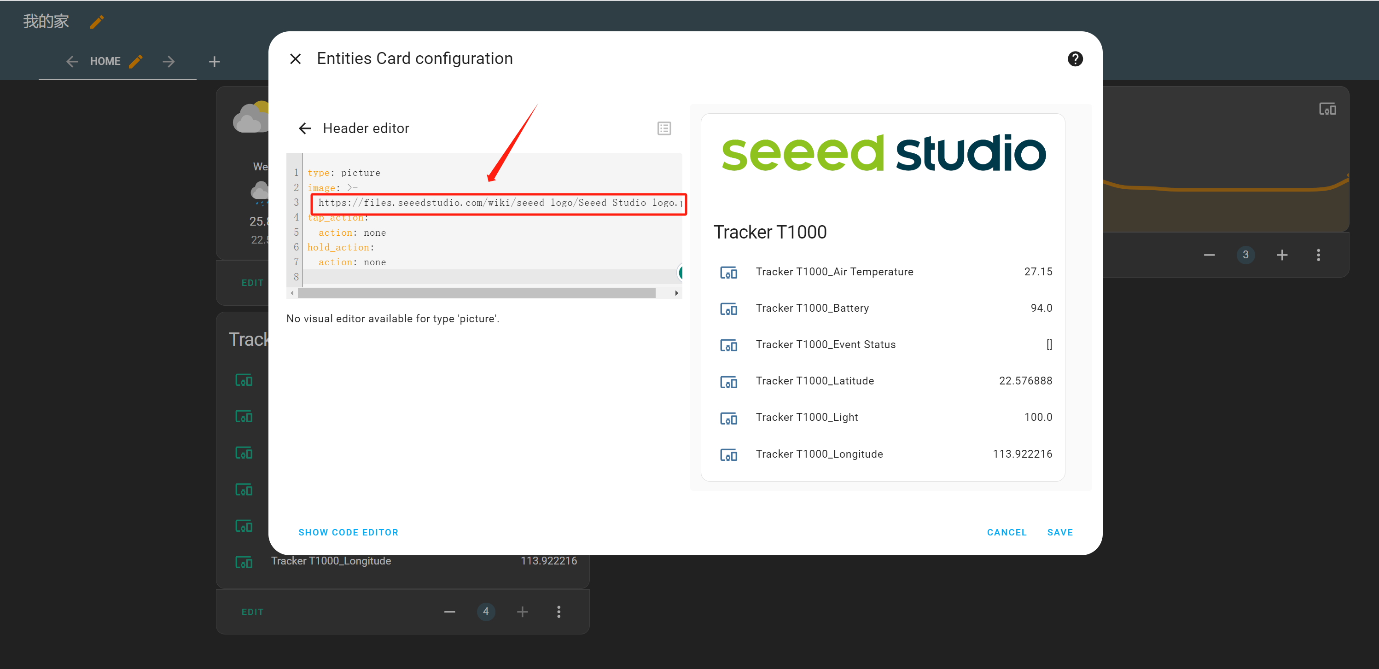The image size is (1379, 669).
Task: Click image URL line in YAML editor
Action: (x=500, y=203)
